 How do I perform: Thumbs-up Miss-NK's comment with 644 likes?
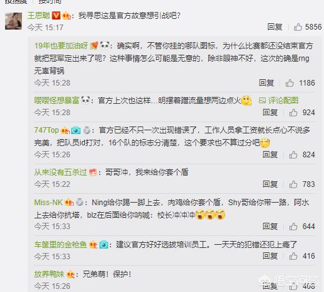point(293,227)
